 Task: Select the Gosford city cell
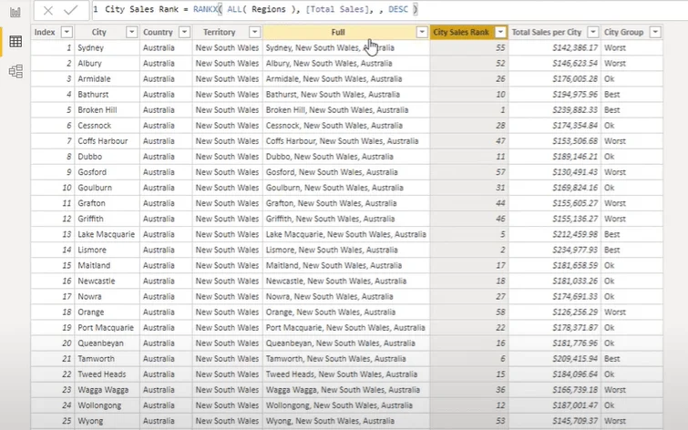107,172
